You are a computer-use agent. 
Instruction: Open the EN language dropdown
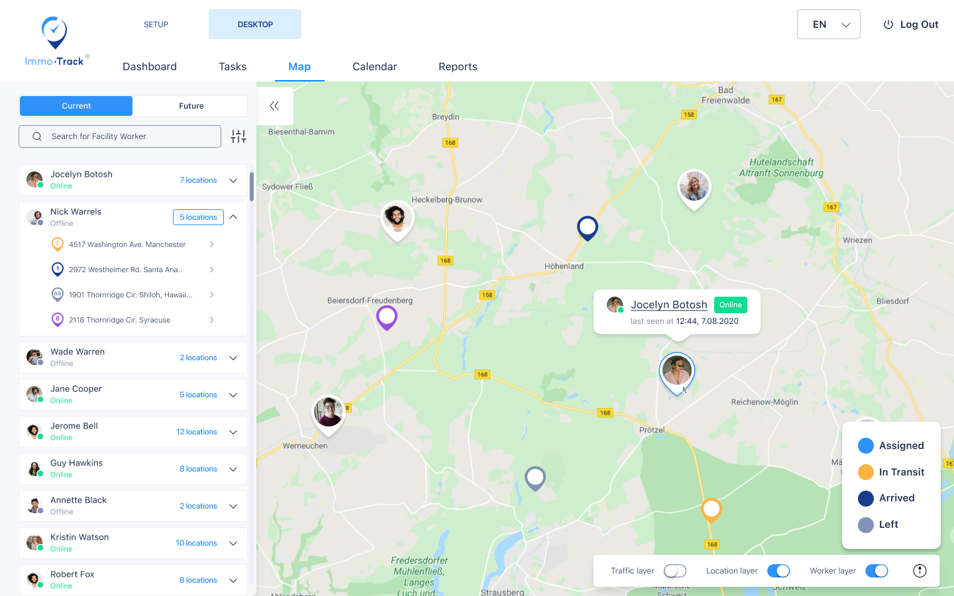click(x=829, y=25)
